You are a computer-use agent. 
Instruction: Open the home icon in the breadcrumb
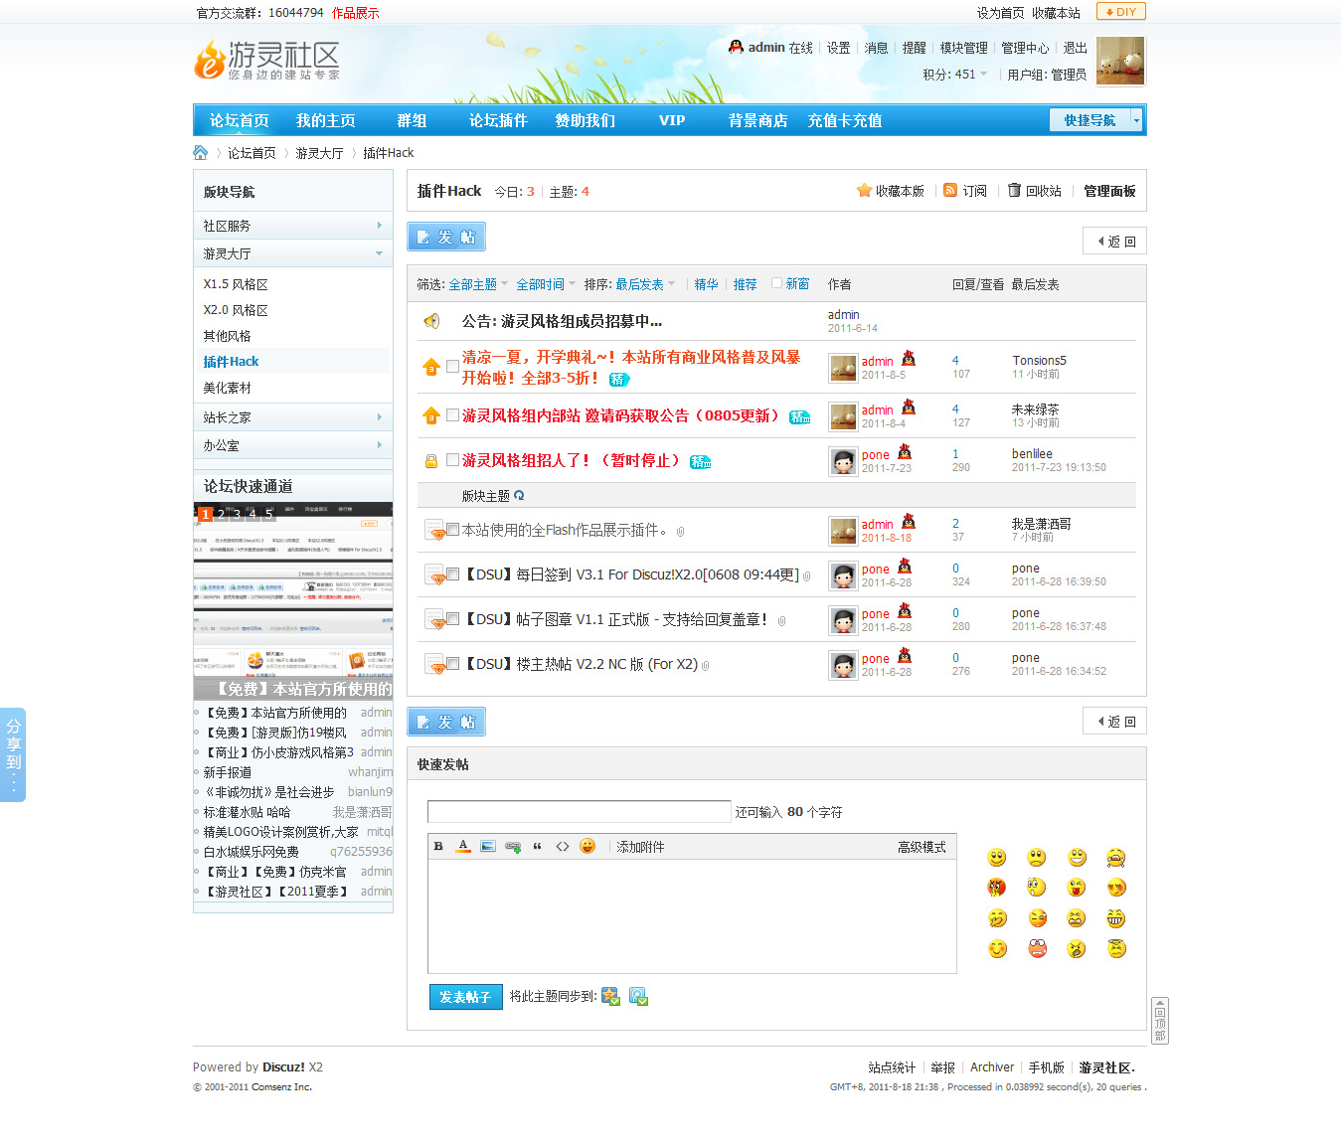tap(201, 152)
